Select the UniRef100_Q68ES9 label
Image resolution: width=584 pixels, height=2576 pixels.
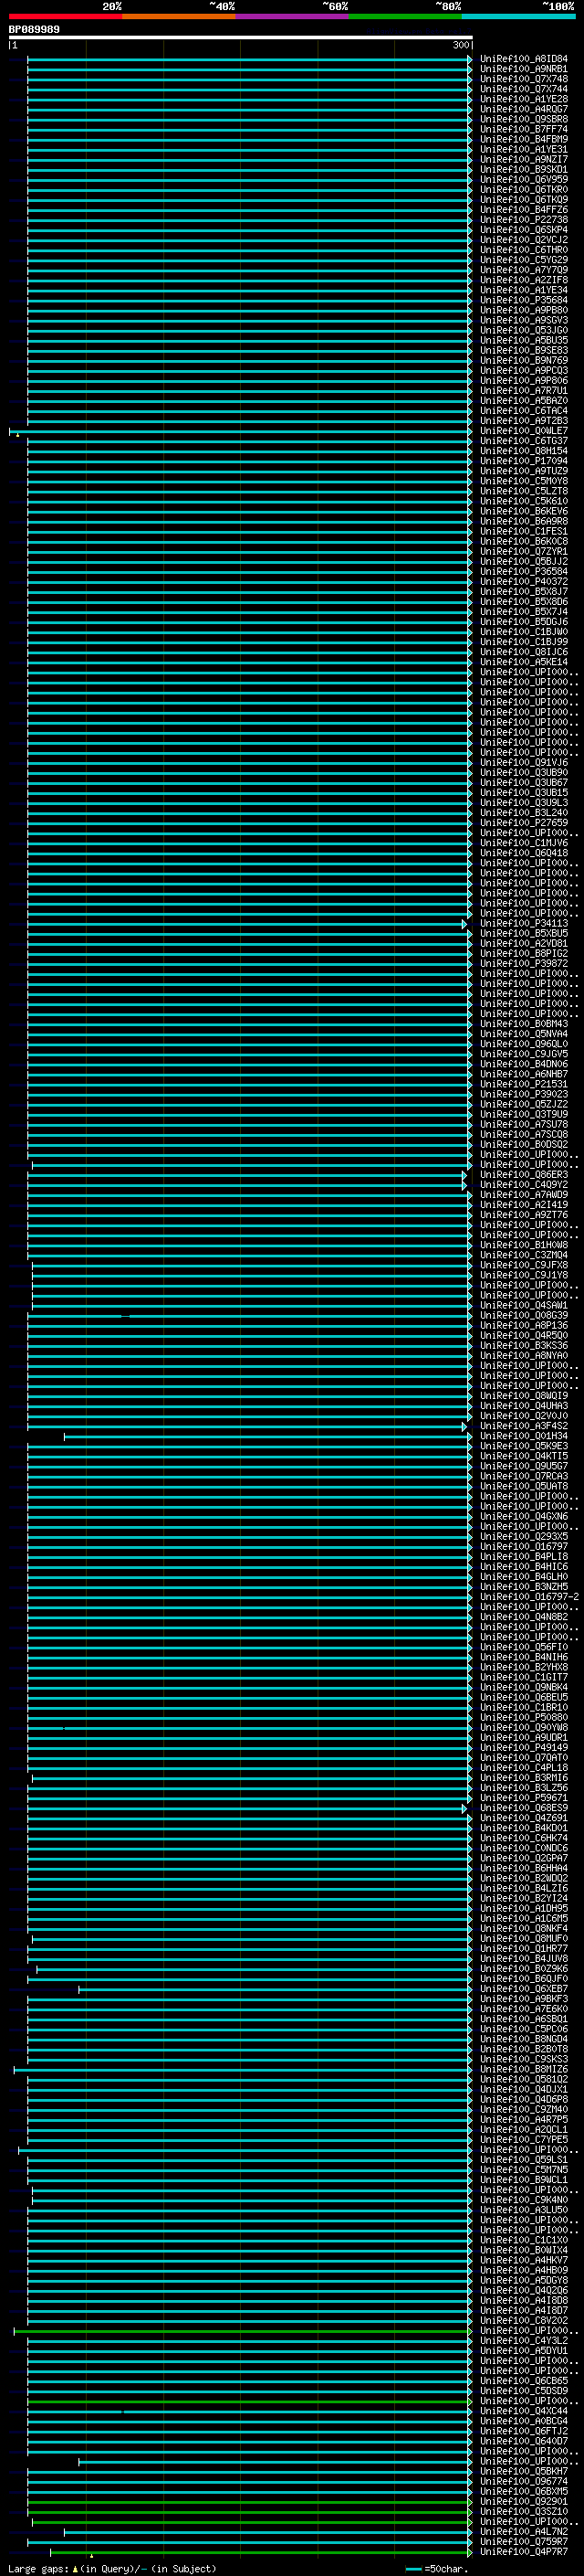(x=523, y=1808)
